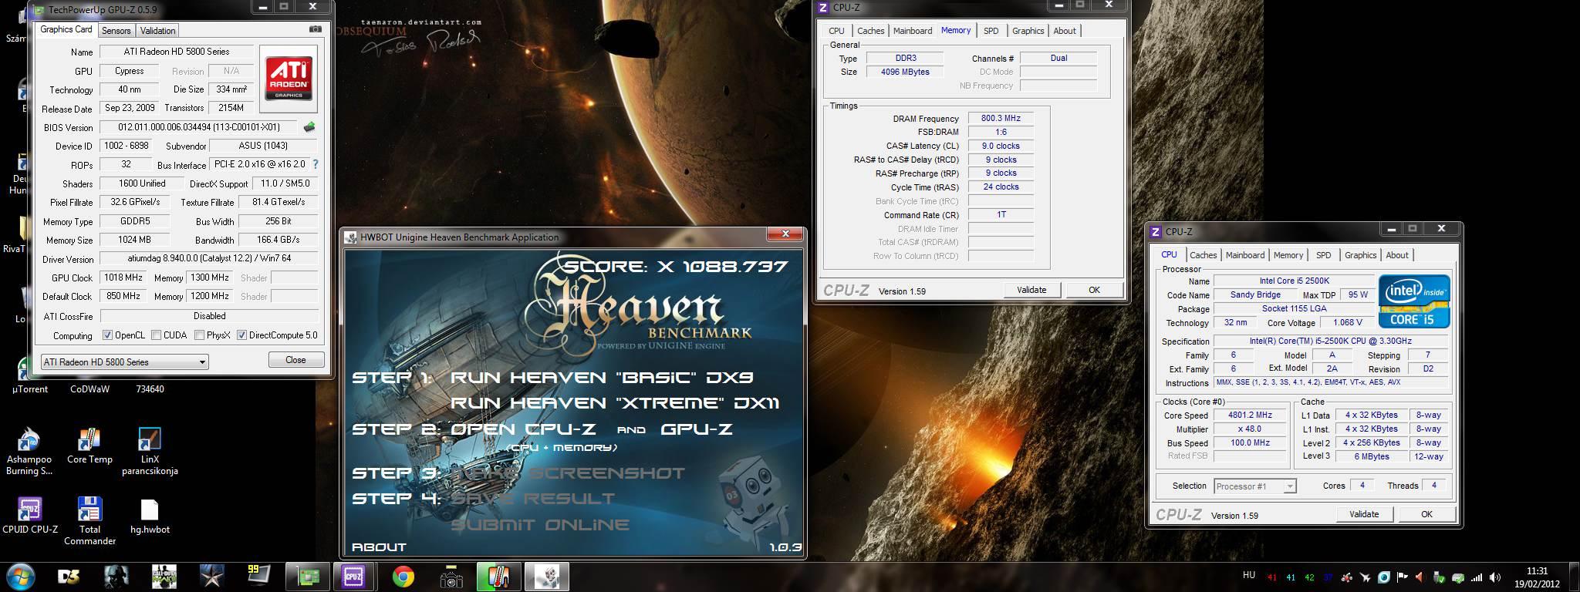The image size is (1580, 592).
Task: Click Close button in GPU-Z
Action: coord(295,360)
